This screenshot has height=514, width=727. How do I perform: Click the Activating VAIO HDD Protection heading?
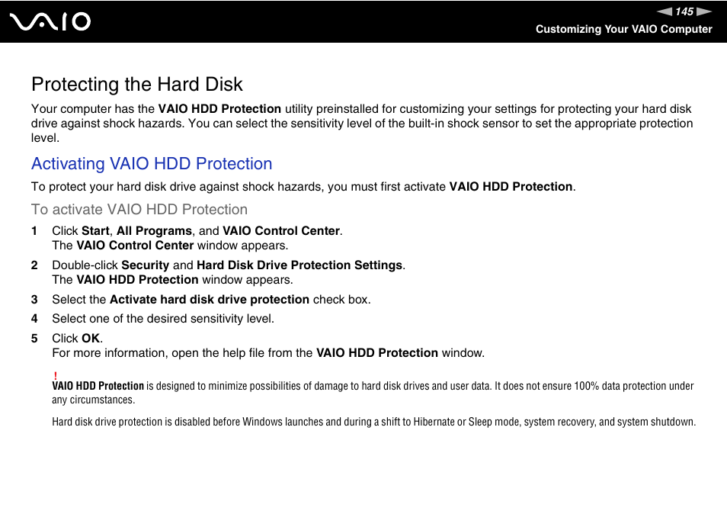pyautogui.click(x=152, y=164)
